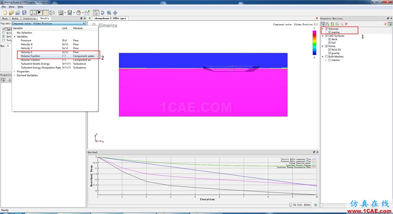Select the rotate view tool
The height and width of the screenshot is (214, 393).
pyautogui.click(x=102, y=13)
